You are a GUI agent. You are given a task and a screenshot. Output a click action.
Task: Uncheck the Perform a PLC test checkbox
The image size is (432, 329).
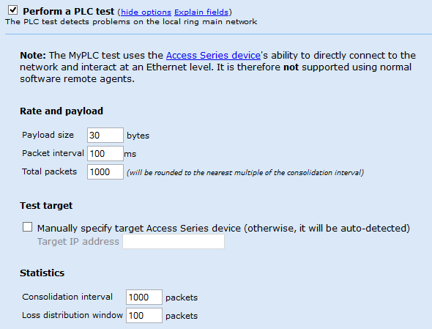(x=12, y=10)
